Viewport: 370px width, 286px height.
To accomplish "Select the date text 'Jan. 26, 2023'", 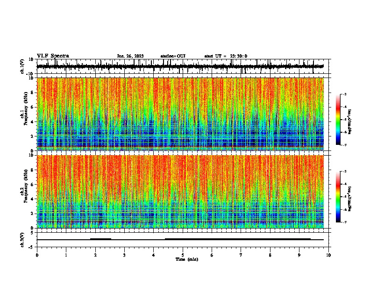I will (130, 56).
